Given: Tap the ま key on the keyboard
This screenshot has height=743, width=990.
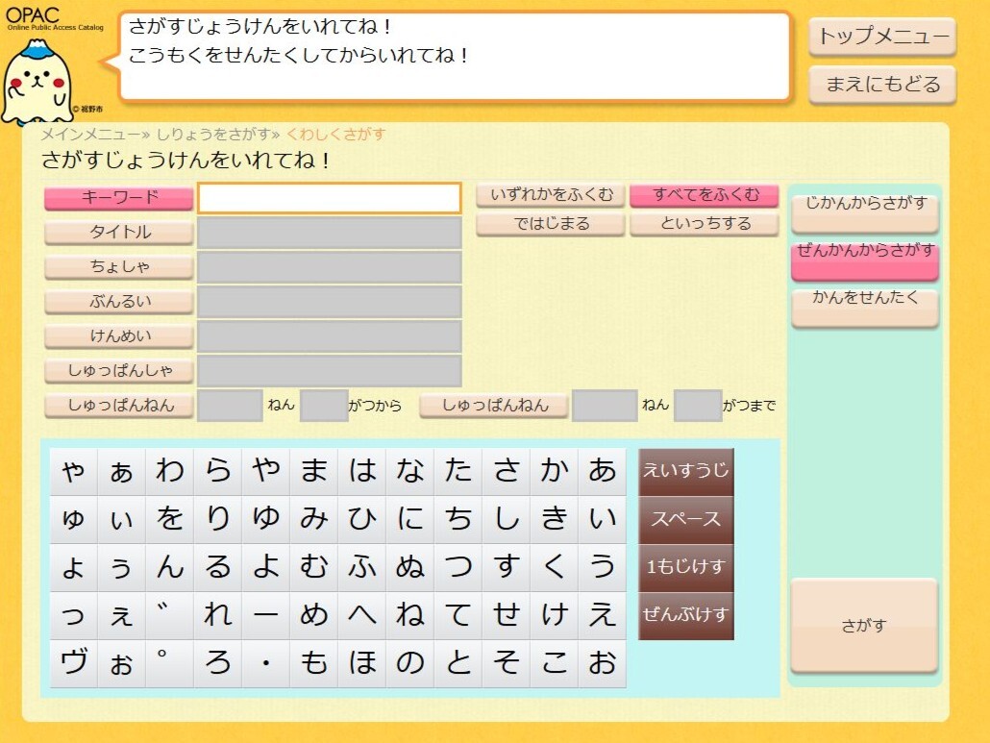Looking at the screenshot, I should coord(314,472).
